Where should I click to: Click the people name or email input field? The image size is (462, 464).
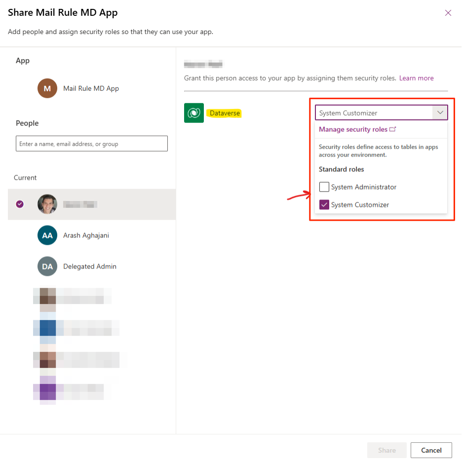pyautogui.click(x=92, y=144)
